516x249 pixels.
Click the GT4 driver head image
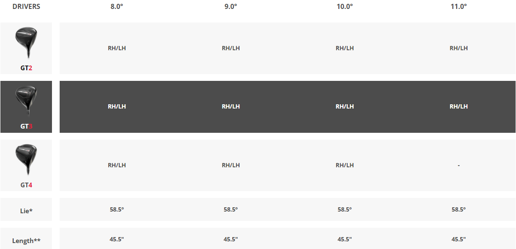click(26, 159)
